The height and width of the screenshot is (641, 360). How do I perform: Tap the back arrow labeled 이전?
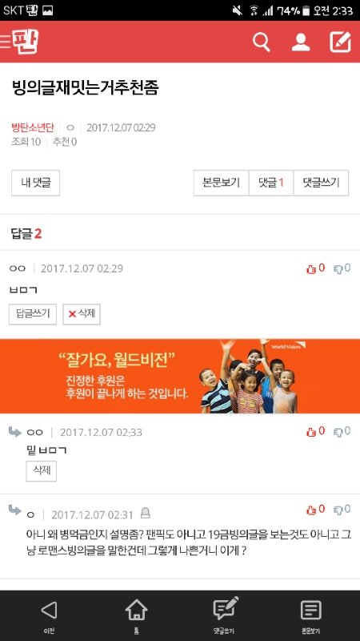coord(49,615)
